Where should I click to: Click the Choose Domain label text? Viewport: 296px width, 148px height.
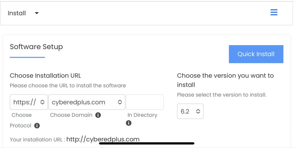click(x=71, y=115)
